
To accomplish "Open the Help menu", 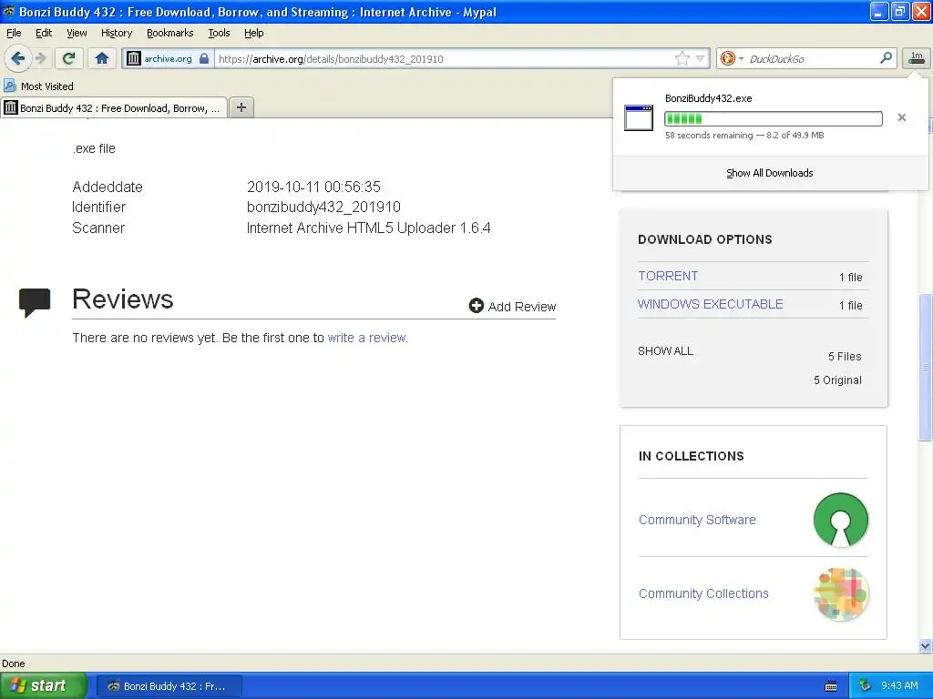I will click(x=253, y=33).
